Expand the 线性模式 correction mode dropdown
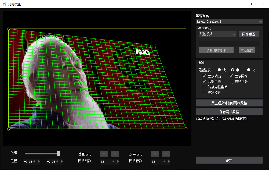 click(x=217, y=34)
